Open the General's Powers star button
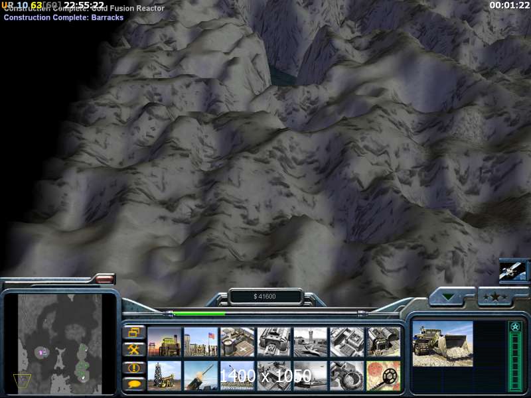This screenshot has height=398, width=531. 494,297
